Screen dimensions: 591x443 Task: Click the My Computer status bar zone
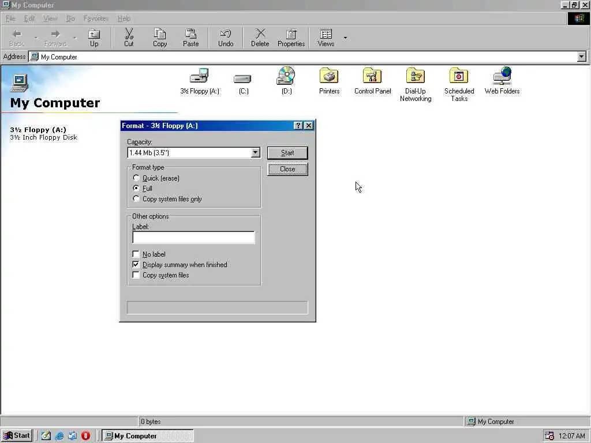526,422
